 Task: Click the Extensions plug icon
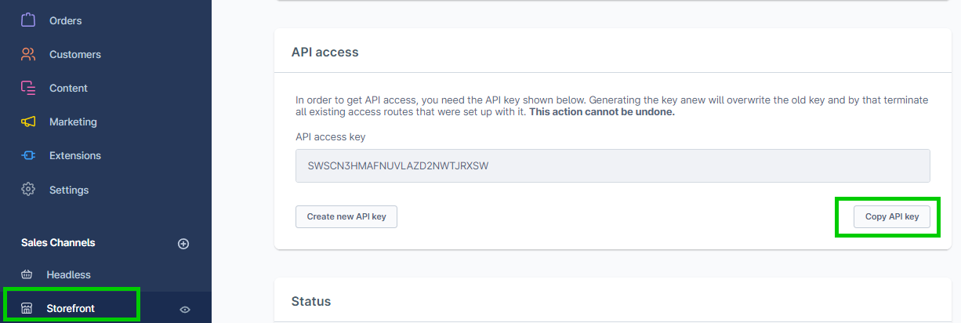click(28, 155)
